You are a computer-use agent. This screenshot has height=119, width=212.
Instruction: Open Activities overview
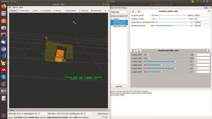(5, 1)
